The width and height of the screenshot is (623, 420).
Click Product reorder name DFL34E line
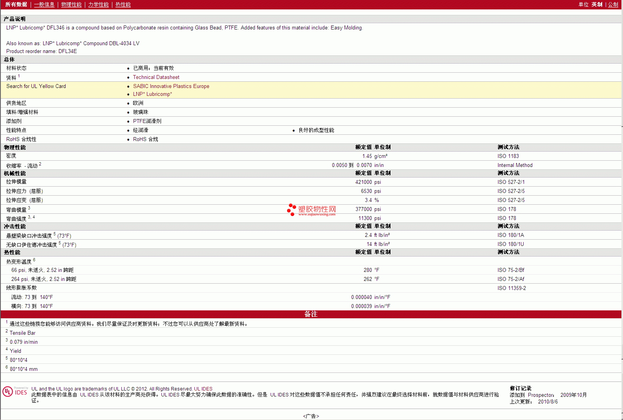pos(42,51)
